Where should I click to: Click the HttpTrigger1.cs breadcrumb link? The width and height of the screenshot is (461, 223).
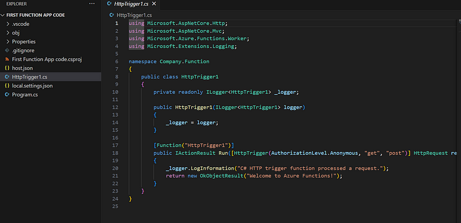click(134, 15)
